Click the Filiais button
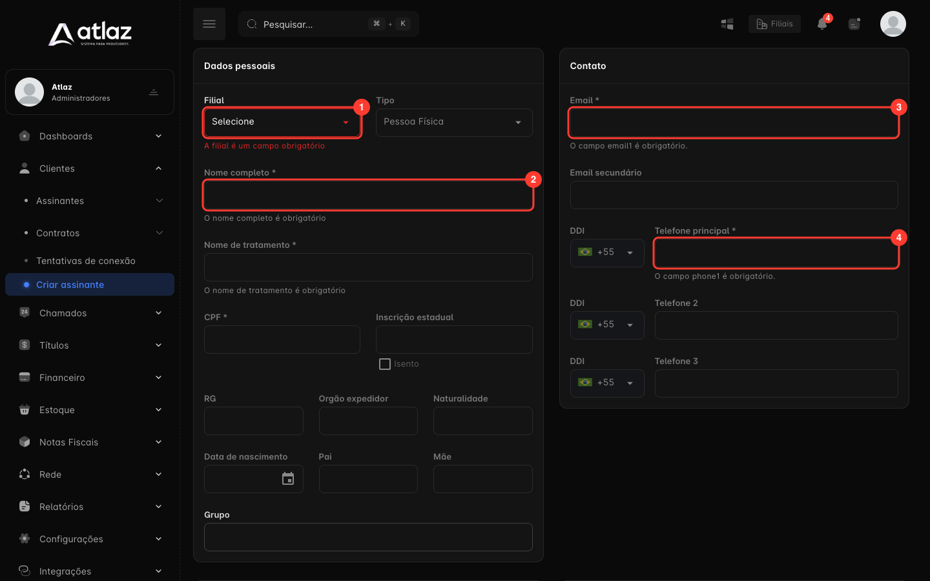Image resolution: width=930 pixels, height=581 pixels. click(774, 24)
